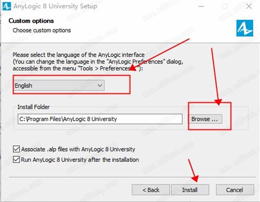Toggle via 'Run AnyLogic 8 University' label text
Screen dimensions: 260x202
tap(80, 160)
